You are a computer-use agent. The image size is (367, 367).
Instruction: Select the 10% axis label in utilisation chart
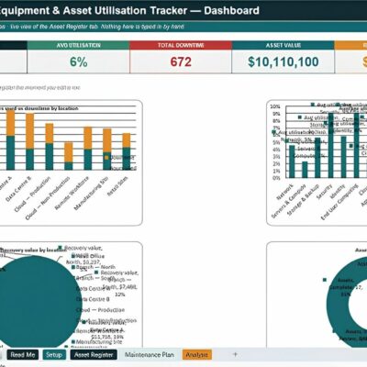[x=275, y=106]
